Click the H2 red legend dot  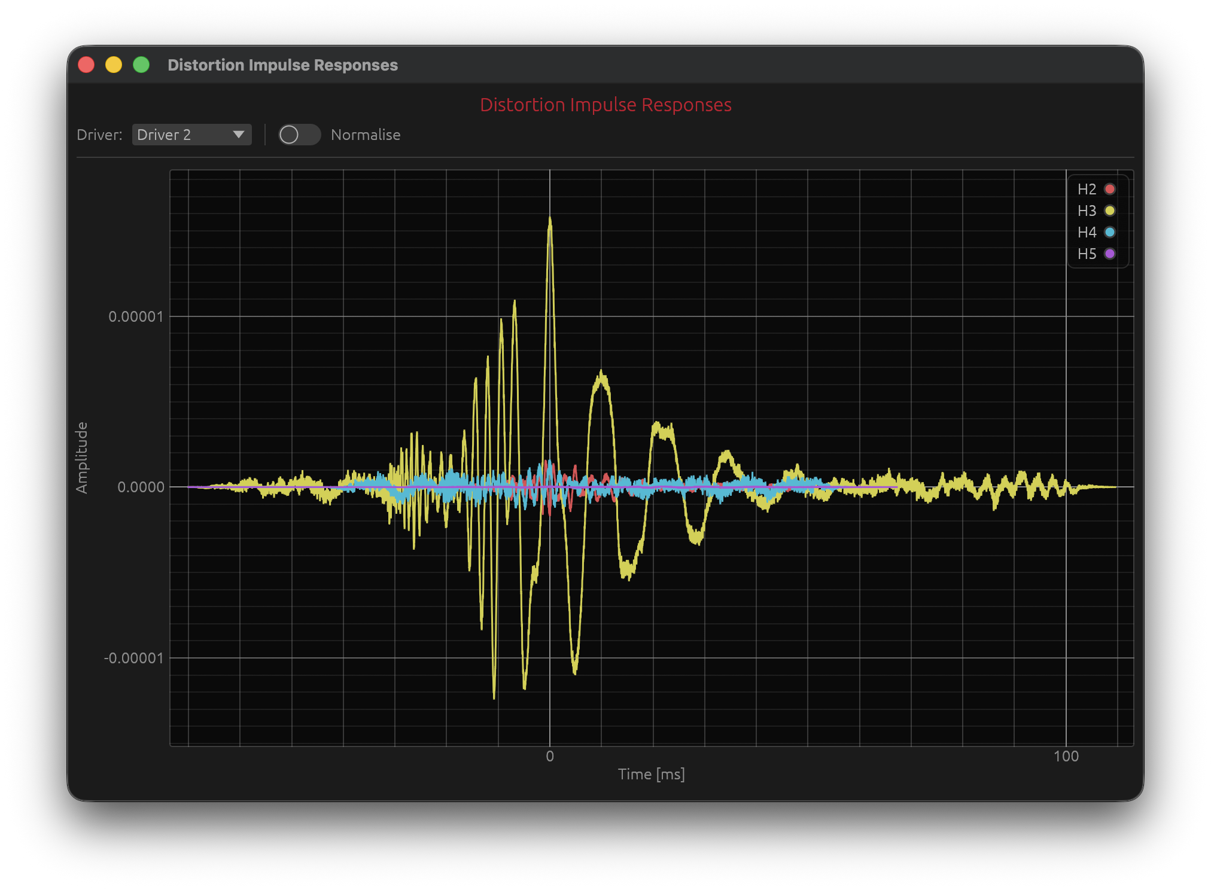click(x=1110, y=189)
